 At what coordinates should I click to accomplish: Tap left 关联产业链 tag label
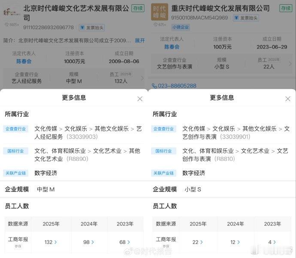point(16,173)
